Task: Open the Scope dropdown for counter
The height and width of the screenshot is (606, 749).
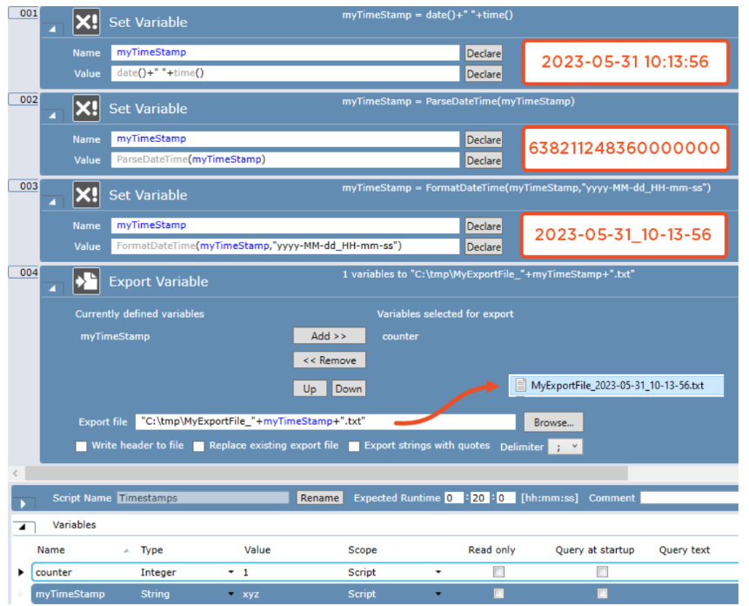Action: pyautogui.click(x=438, y=573)
